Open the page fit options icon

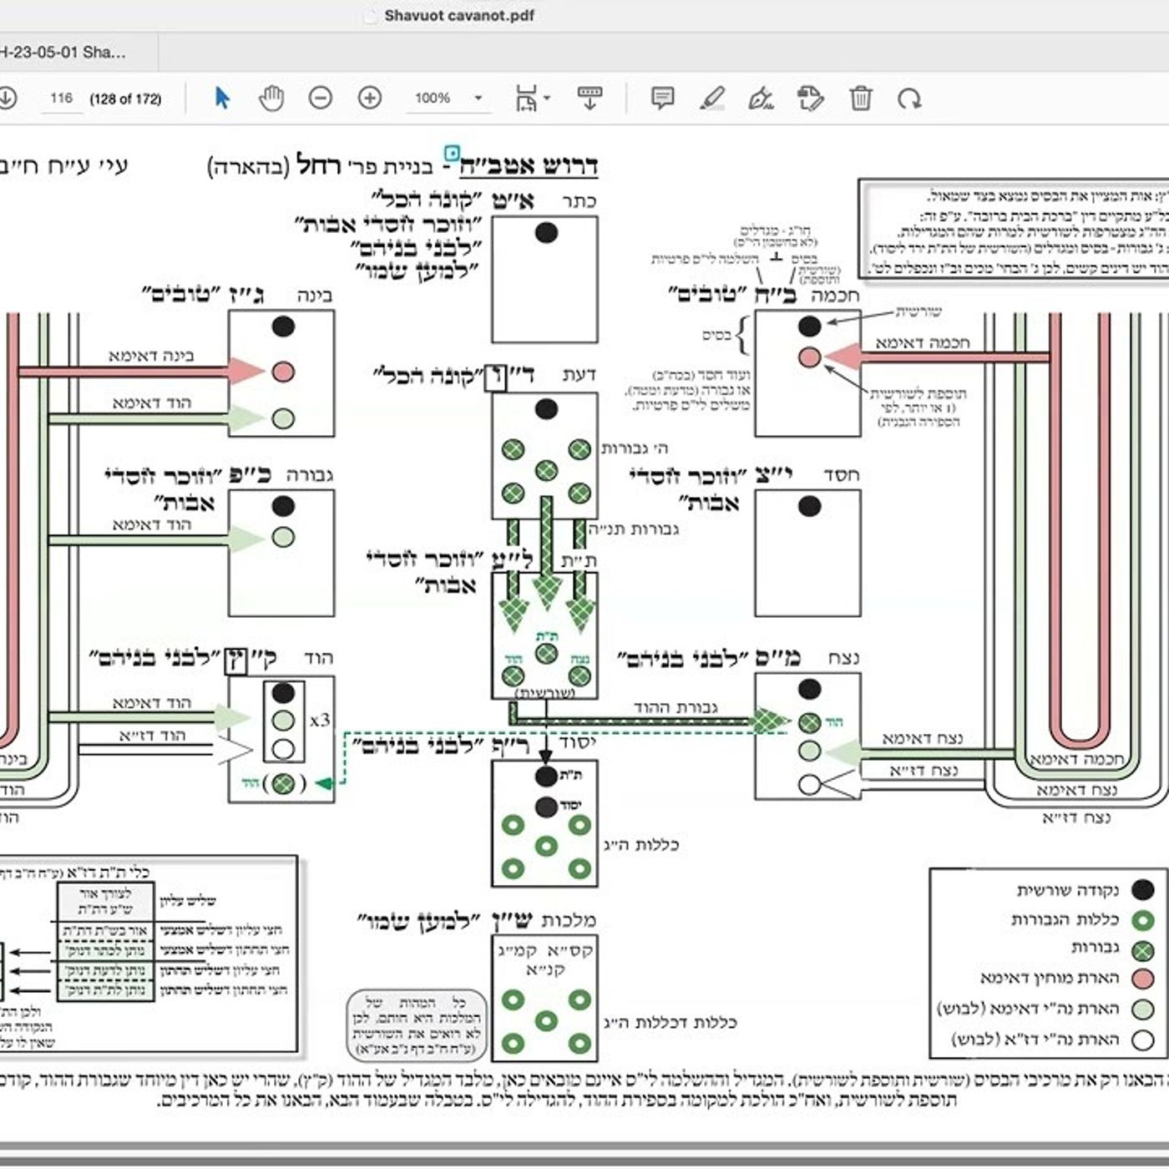coord(526,98)
